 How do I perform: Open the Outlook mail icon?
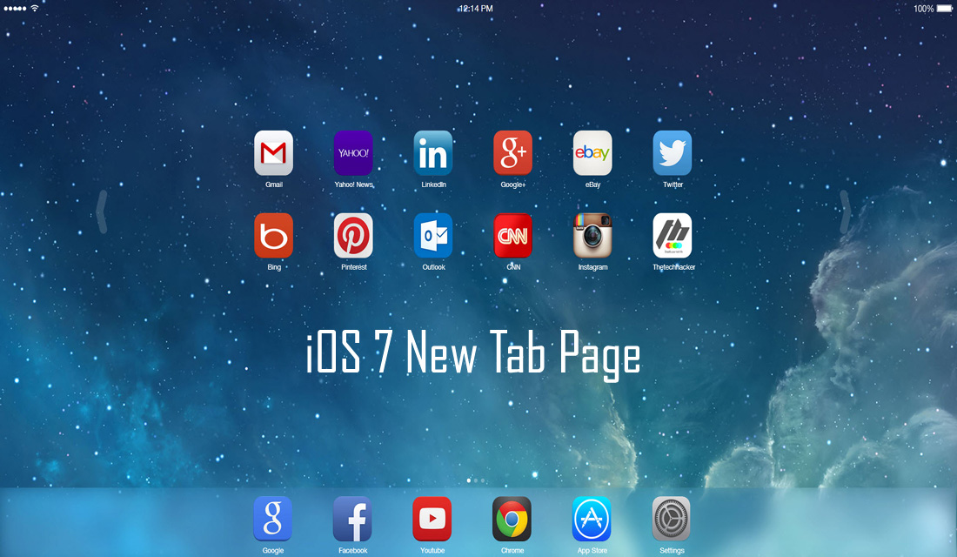tap(433, 236)
